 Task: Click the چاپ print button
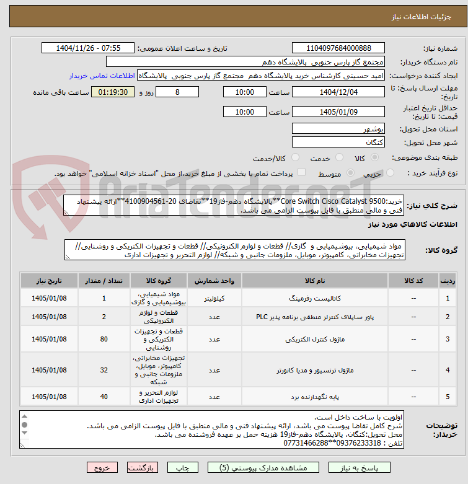pyautogui.click(x=182, y=467)
